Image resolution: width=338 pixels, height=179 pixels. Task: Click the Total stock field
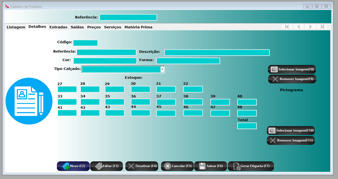[x=247, y=126]
